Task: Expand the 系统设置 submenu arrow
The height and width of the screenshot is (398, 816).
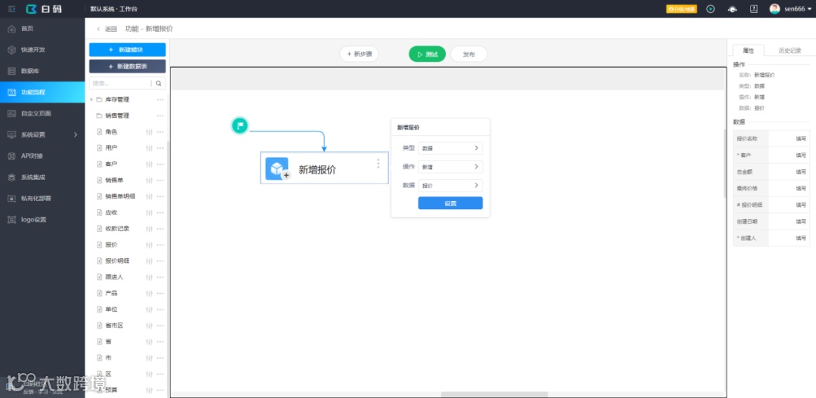Action: click(x=76, y=134)
